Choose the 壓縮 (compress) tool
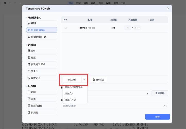This screenshot has width=186, height=129. [x=41, y=58]
